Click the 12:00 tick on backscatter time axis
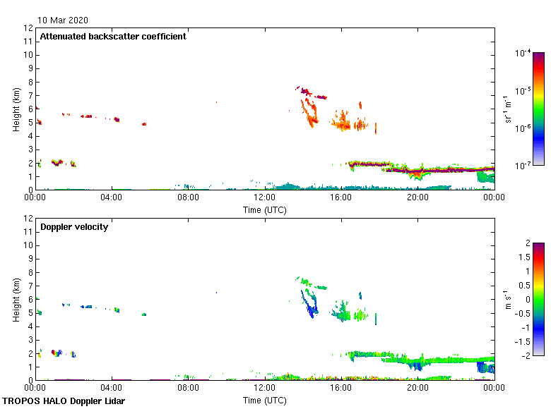This screenshot has height=409, width=551. [264, 198]
